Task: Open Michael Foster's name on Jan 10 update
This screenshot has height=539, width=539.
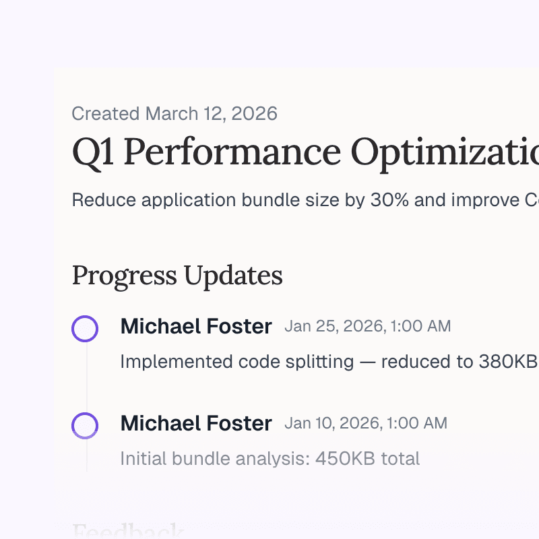Action: 196,424
